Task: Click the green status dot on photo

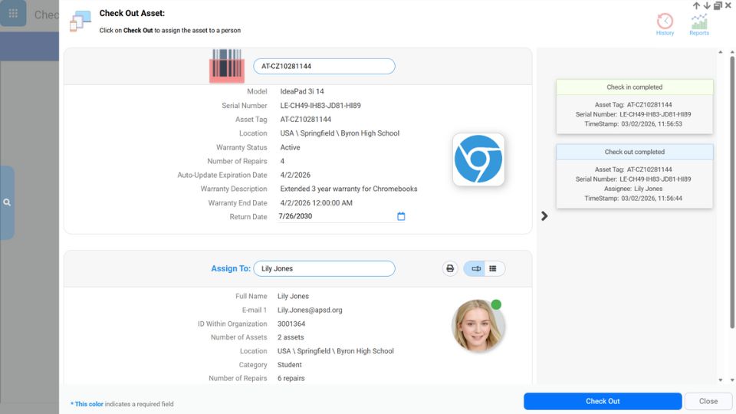Action: click(496, 304)
